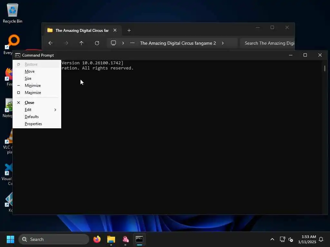Open the pink app icon on the taskbar
This screenshot has height=247, width=330.
pos(125,239)
